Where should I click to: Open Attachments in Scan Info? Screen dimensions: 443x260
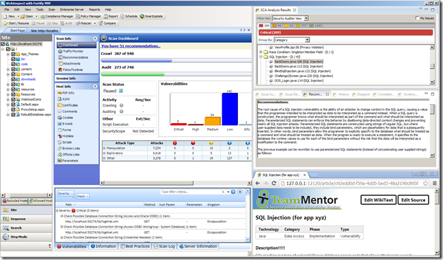coord(69,63)
